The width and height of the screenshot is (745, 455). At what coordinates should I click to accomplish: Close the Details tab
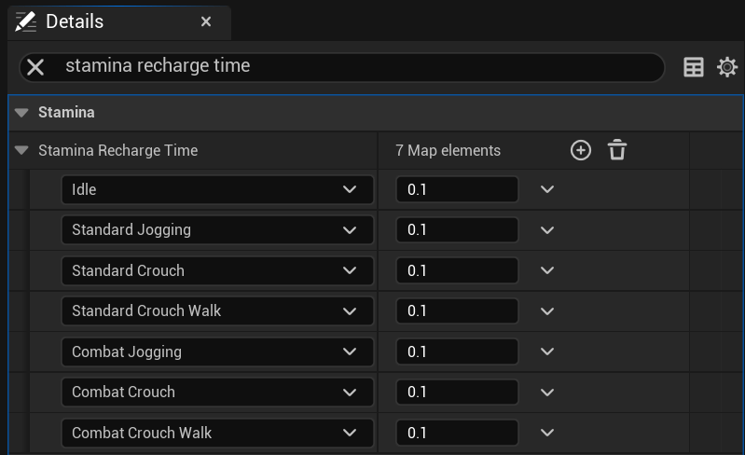206,21
